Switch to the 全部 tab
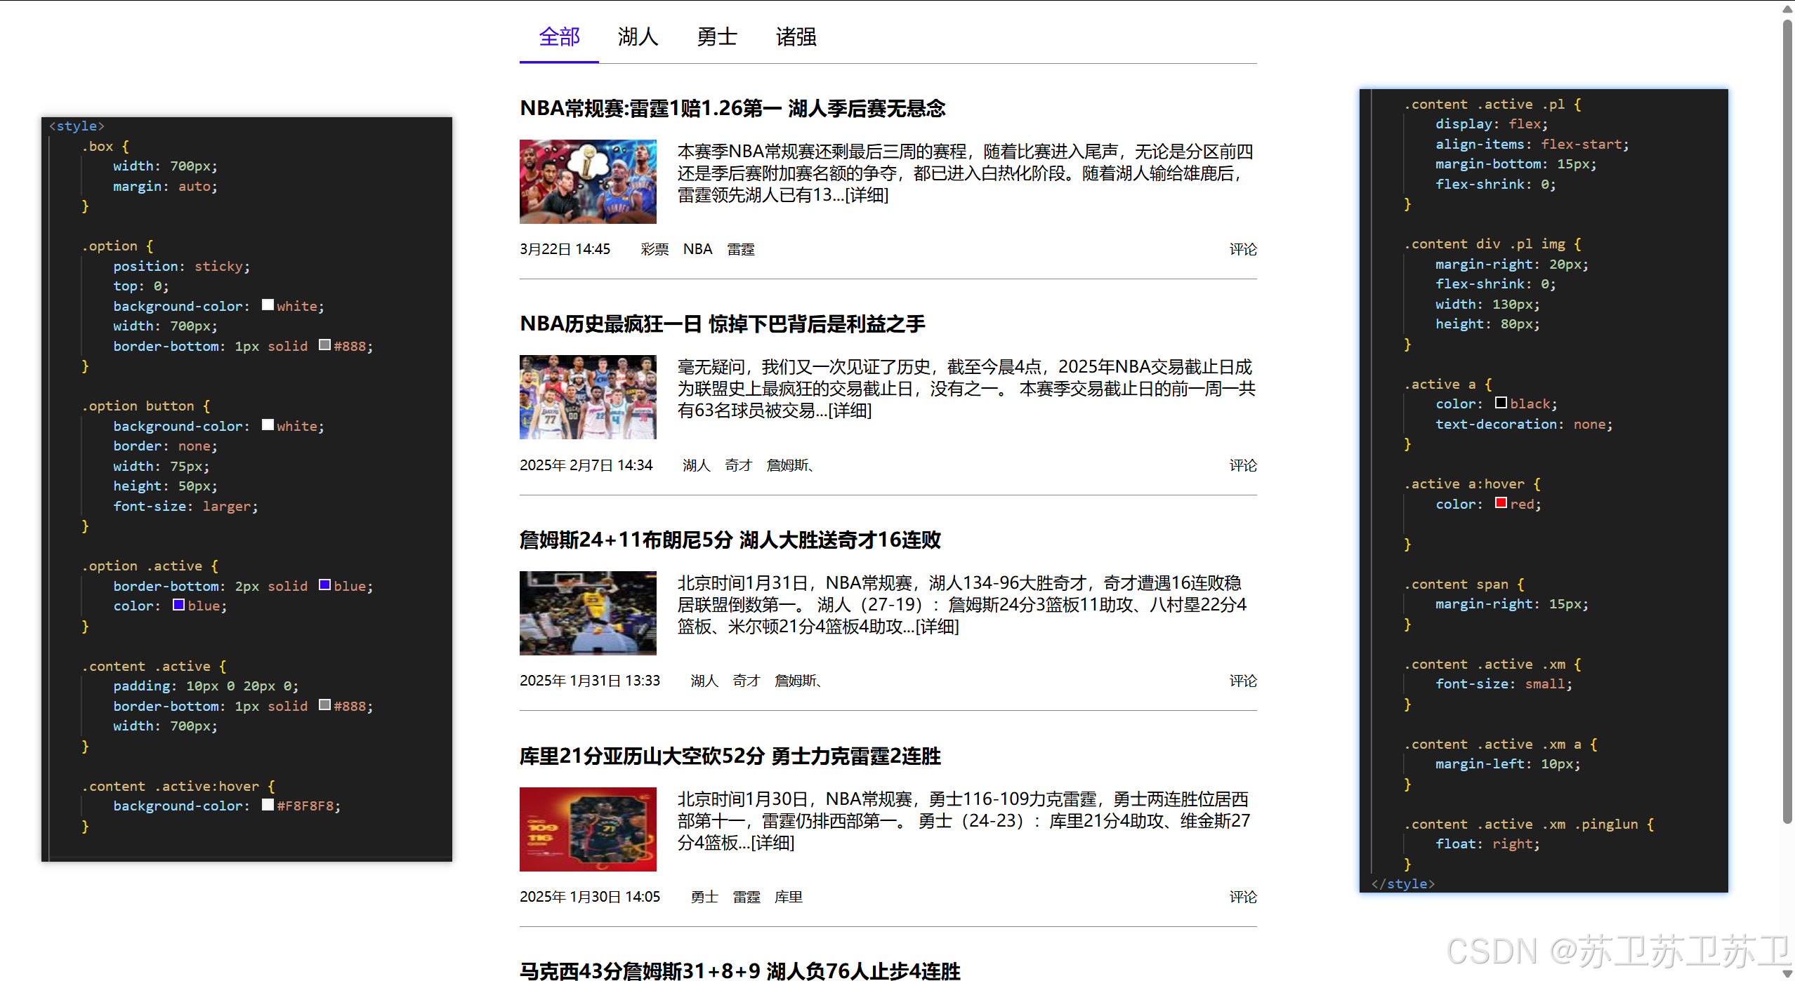Viewport: 1795px width, 981px height. pyautogui.click(x=559, y=36)
